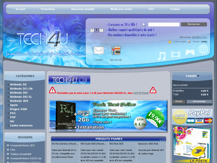Open Meilleures ventes menu item
Screen dimensions: 217x163
point(121,9)
